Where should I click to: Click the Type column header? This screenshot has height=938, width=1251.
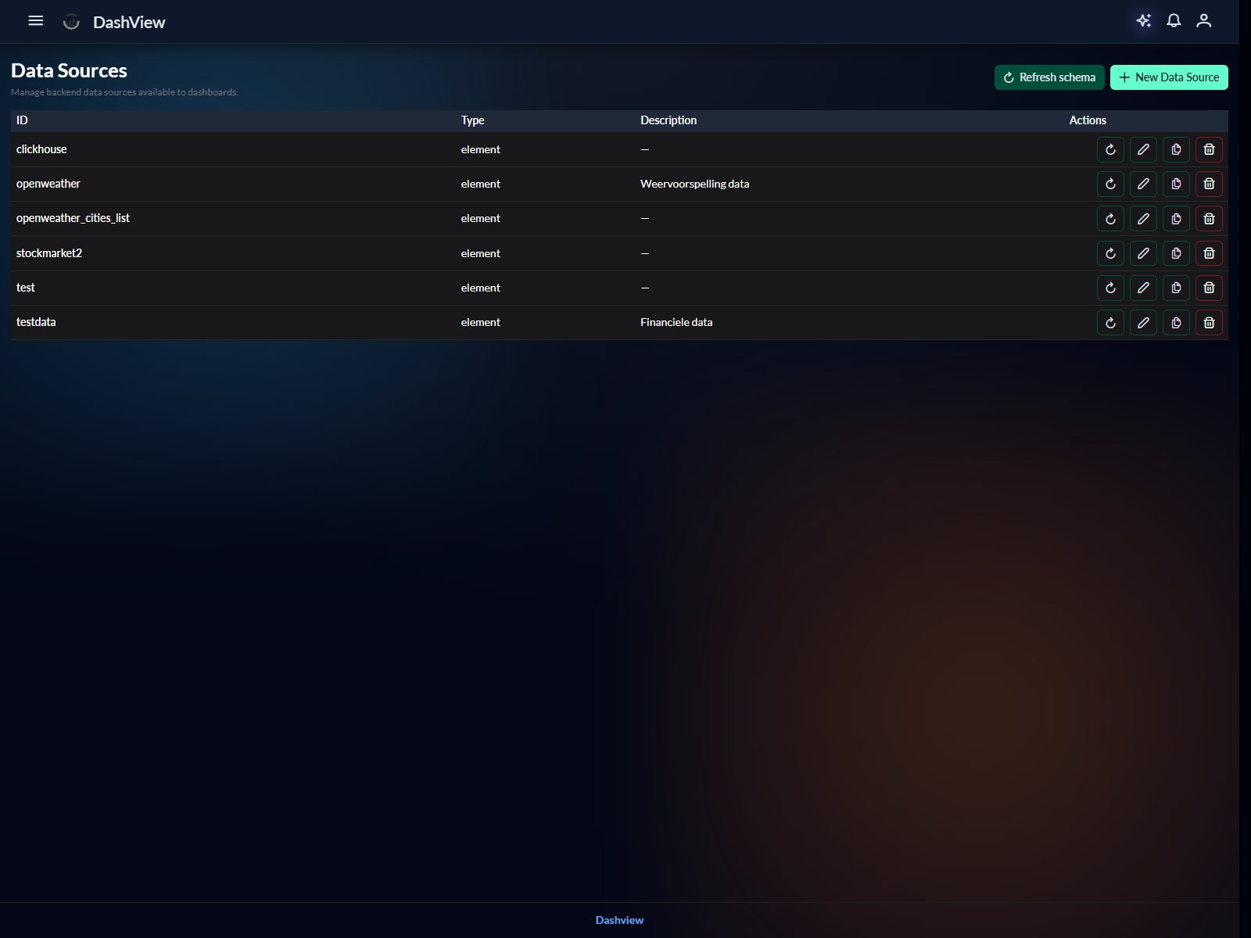click(x=472, y=120)
